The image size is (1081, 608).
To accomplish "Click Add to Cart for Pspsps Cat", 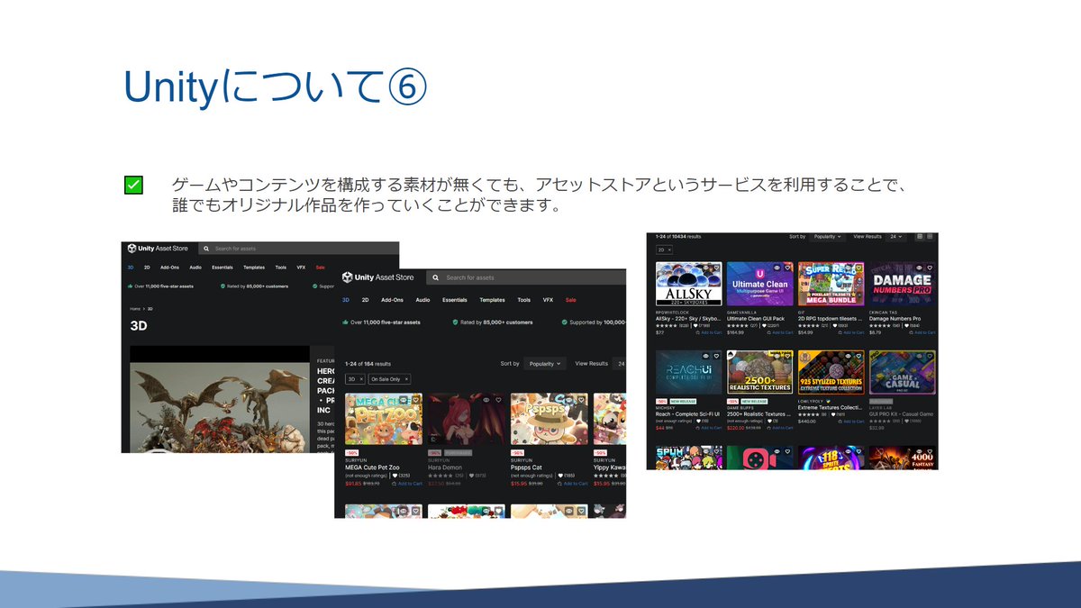I will 575,484.
